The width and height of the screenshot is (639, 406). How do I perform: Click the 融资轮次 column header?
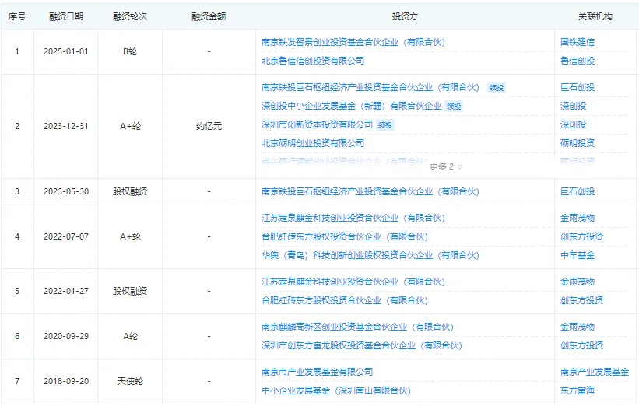tap(130, 16)
